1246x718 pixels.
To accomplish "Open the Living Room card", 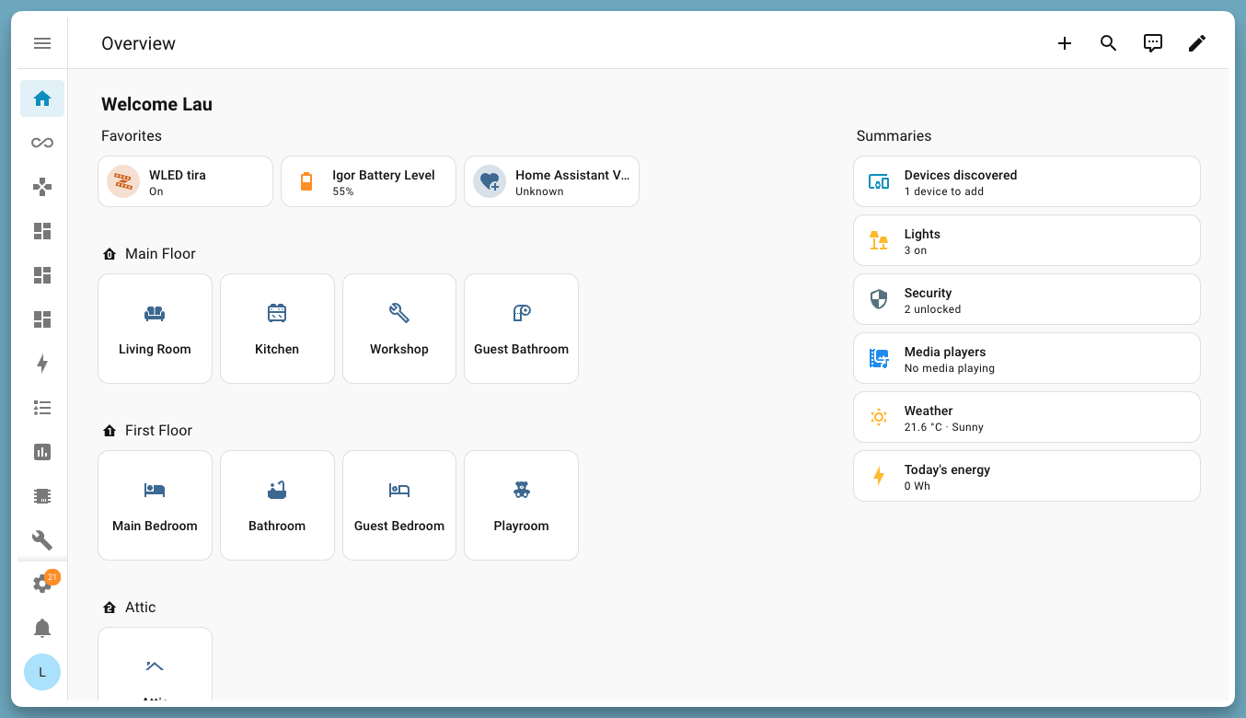I will [155, 329].
